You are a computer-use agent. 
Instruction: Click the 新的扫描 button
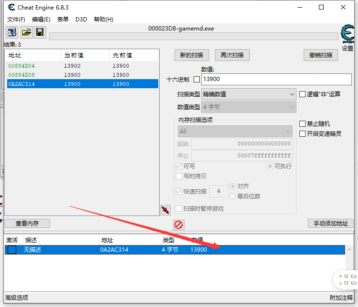coord(192,55)
